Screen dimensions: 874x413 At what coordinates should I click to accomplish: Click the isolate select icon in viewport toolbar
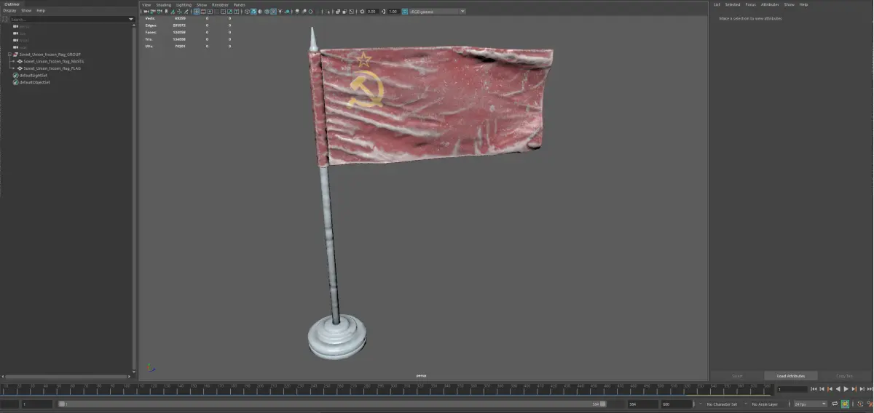(x=327, y=12)
